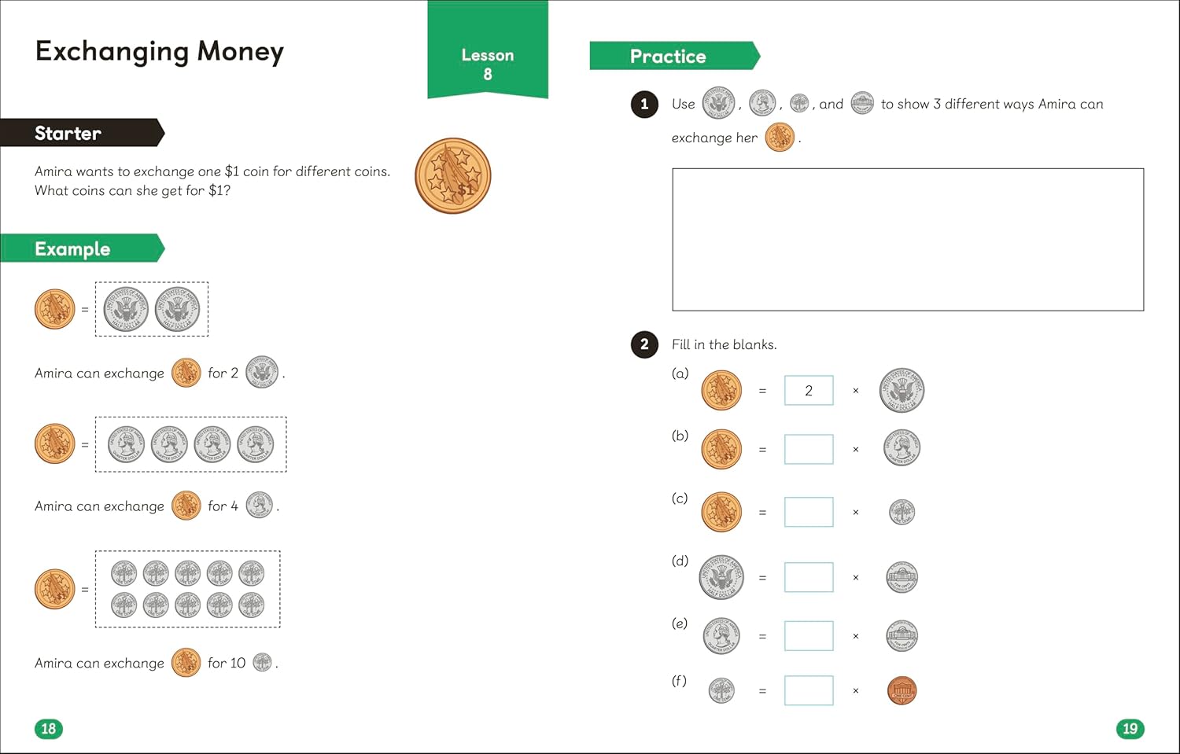The image size is (1180, 754).
Task: Select the quarter coin on left of question (e)
Action: click(721, 636)
